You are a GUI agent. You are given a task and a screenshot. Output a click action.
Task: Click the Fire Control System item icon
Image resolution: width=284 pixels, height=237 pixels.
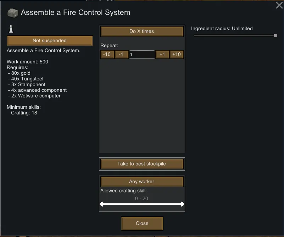click(13, 13)
